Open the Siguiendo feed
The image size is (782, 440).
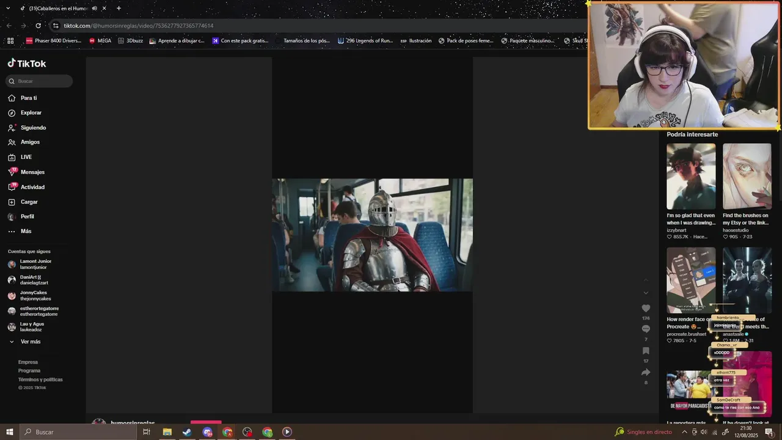(27, 128)
